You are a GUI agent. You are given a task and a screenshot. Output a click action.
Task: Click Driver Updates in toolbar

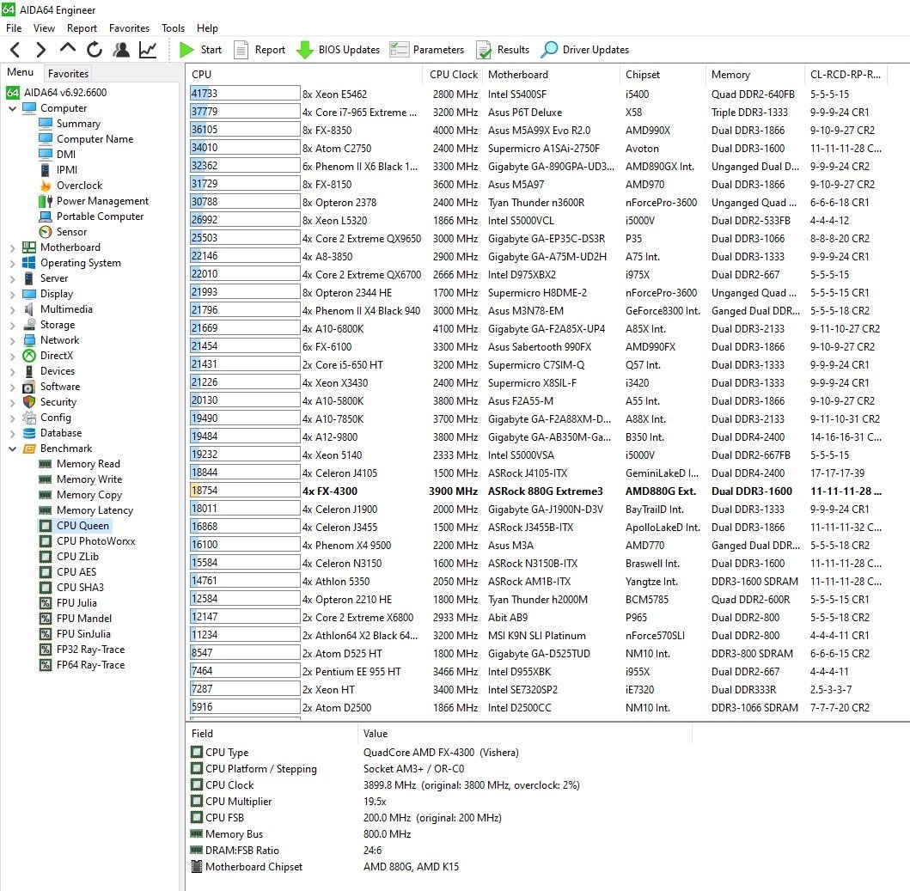click(584, 50)
